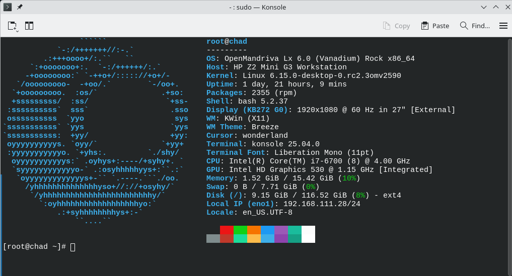Click the Paste button in the toolbar
512x276 pixels.
pos(435,26)
